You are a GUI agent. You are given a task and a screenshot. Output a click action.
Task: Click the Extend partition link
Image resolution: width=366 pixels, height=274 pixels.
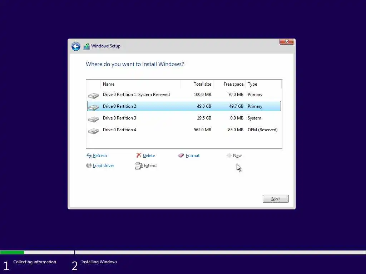click(x=150, y=166)
